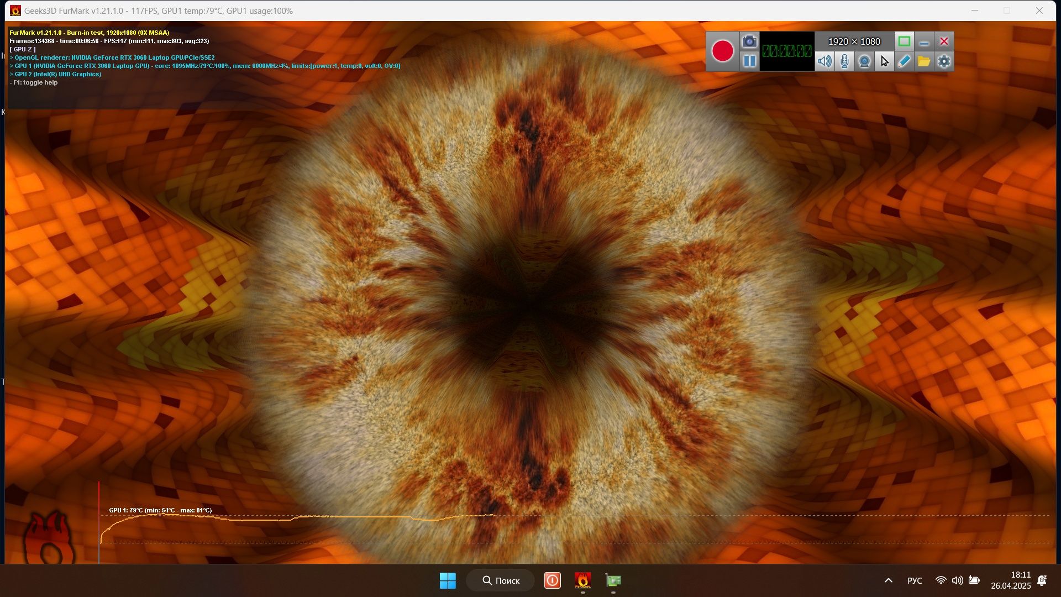Click the OpenGL renderer info line

pos(112,57)
